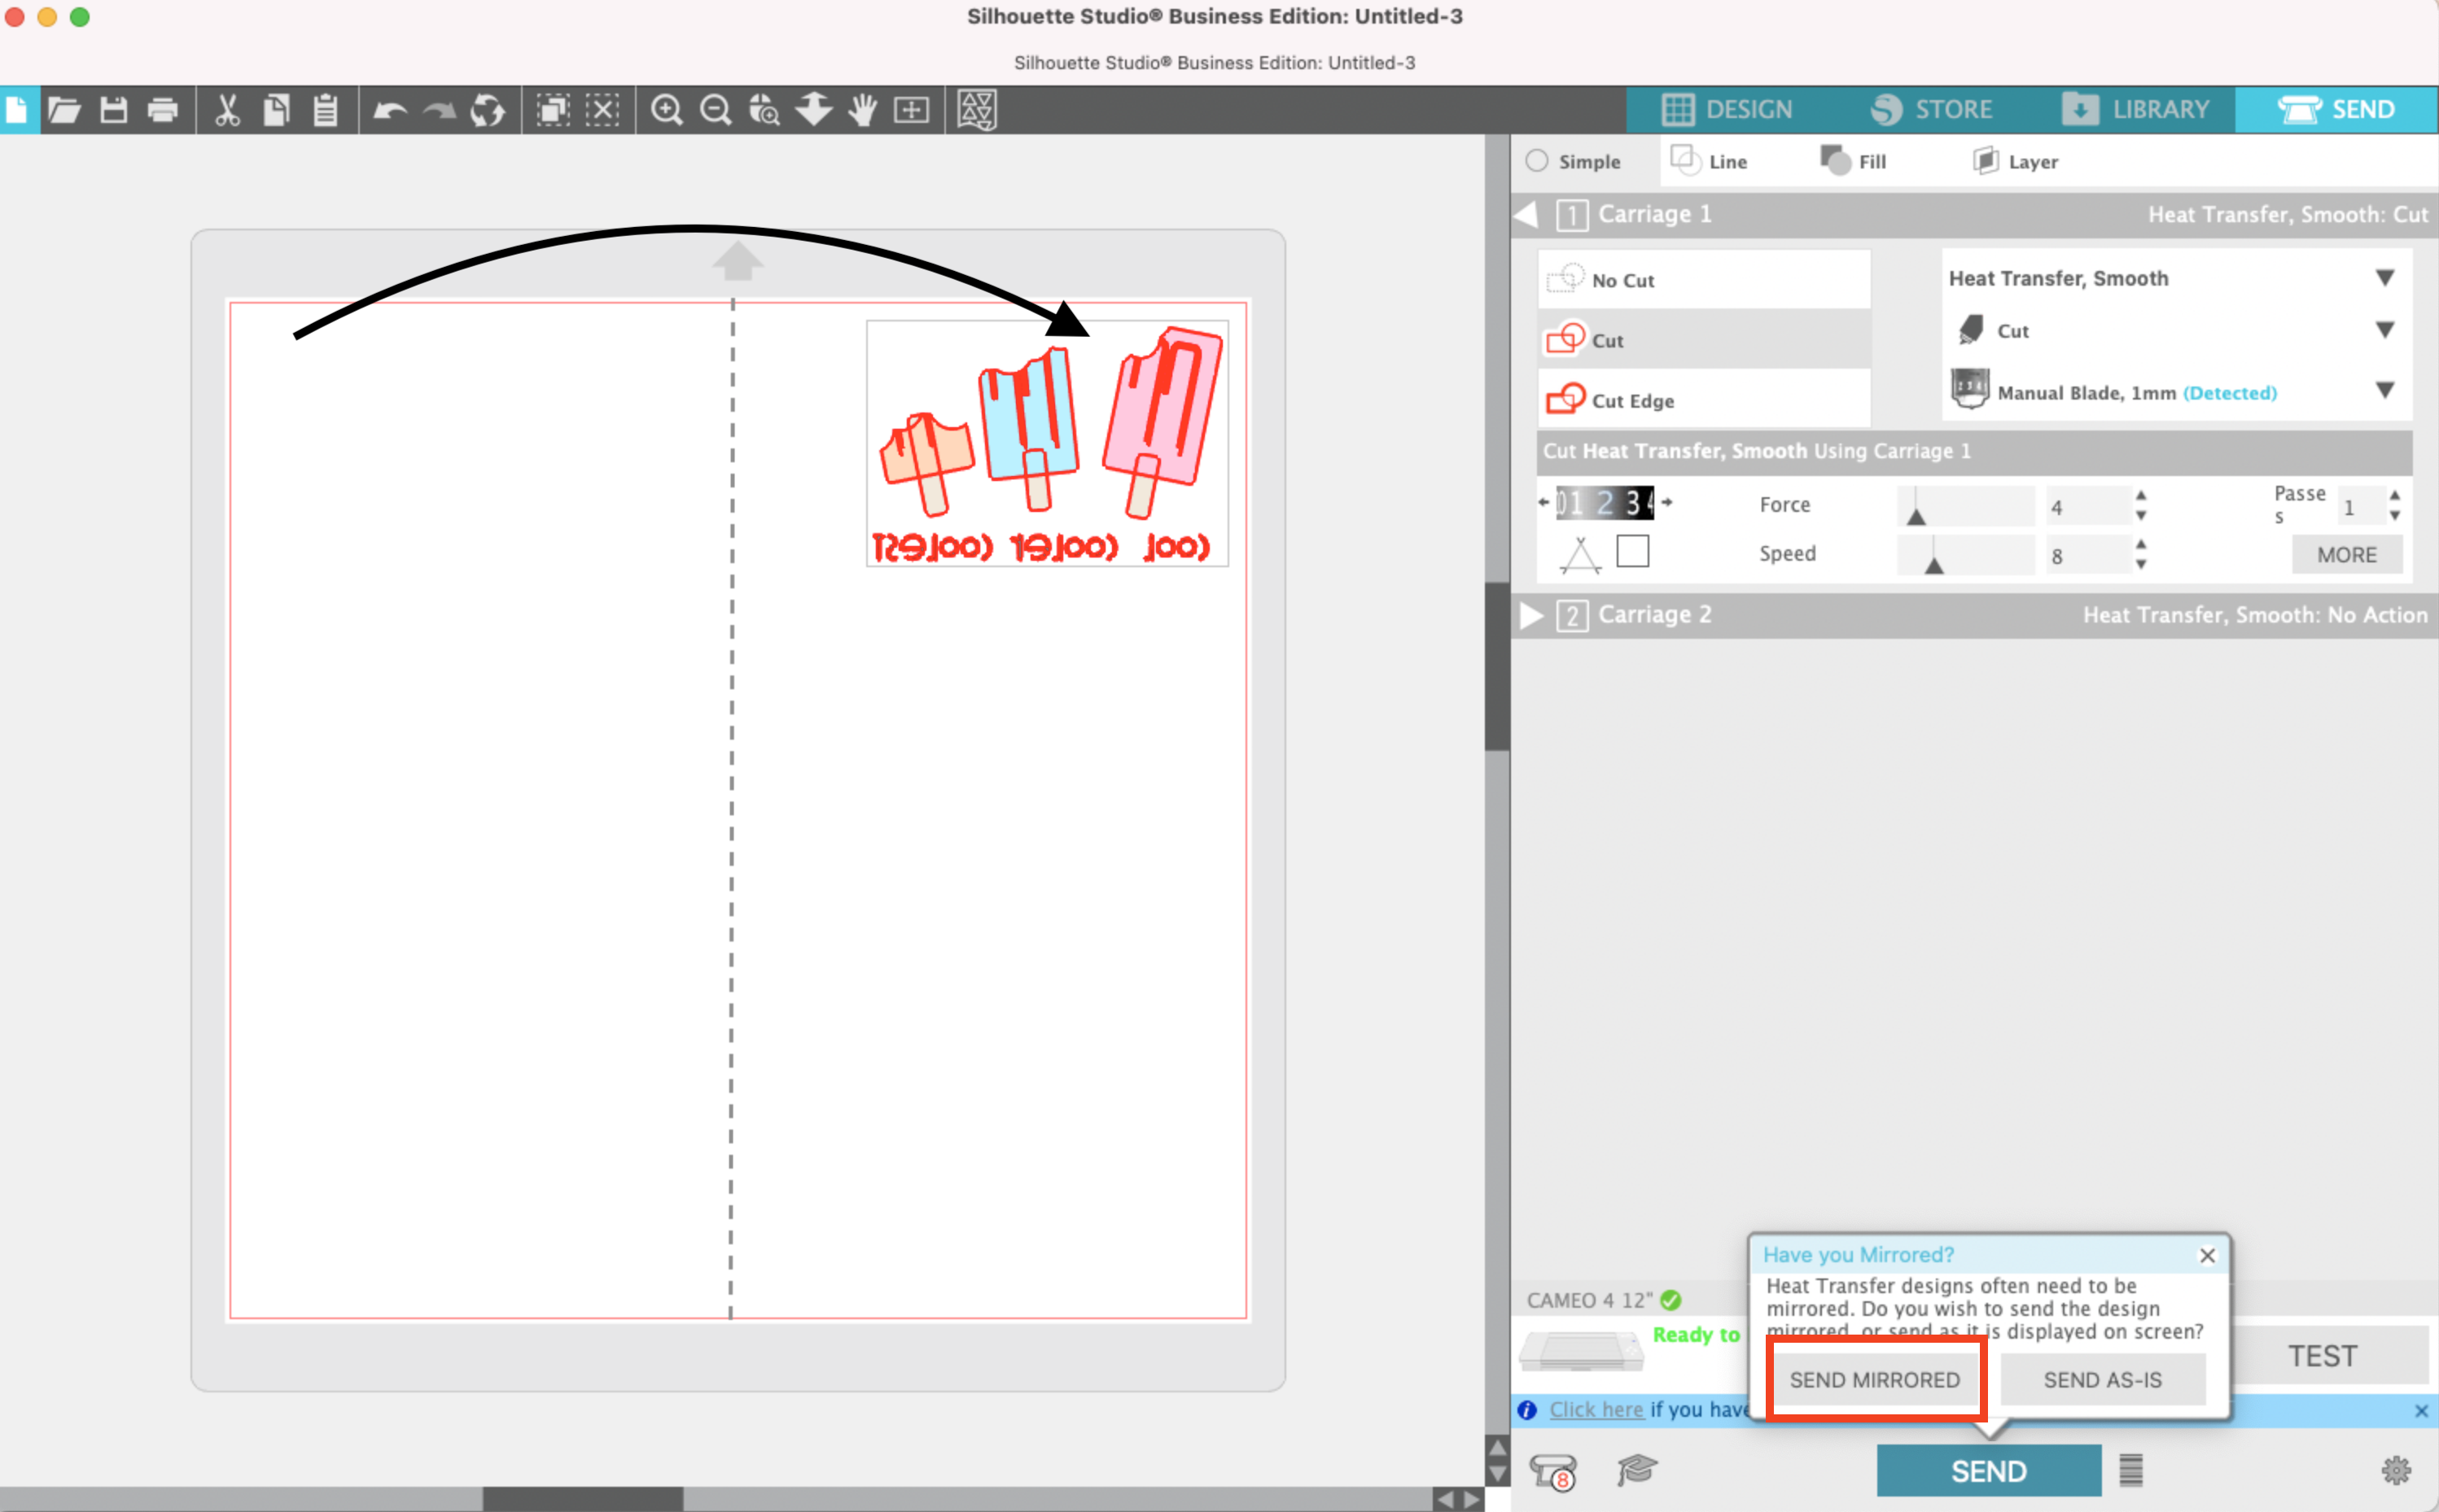This screenshot has height=1512, width=2439.
Task: Click the Print icon in the toolbar
Action: point(163,110)
